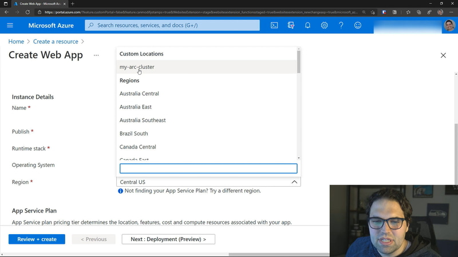
Task: Click the page vertical scrollbar
Action: click(456, 154)
